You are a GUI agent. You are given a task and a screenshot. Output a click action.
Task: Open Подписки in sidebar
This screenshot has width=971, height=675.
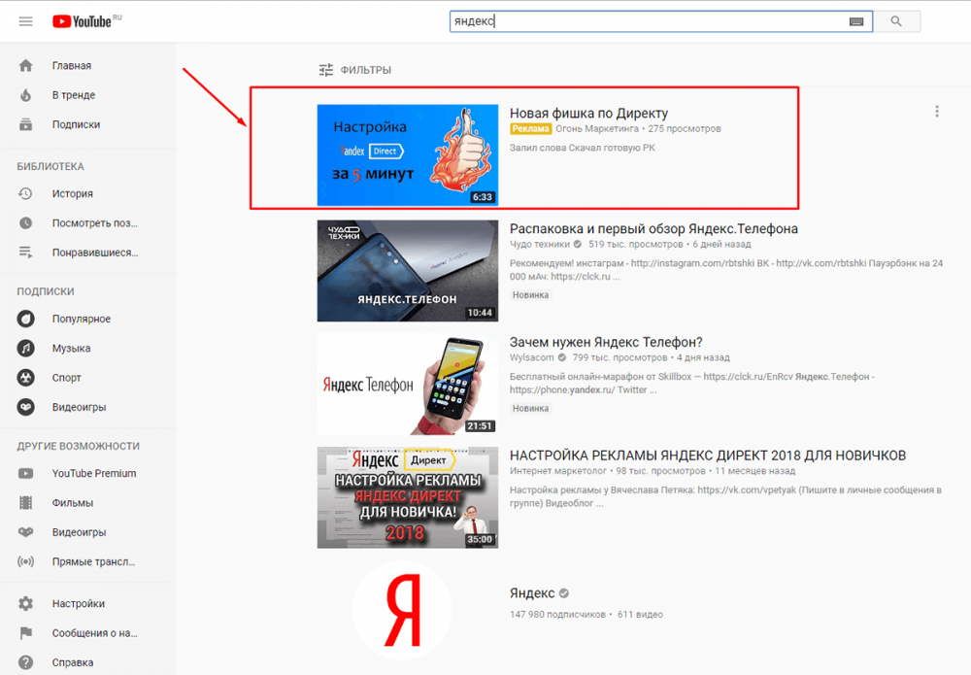76,124
